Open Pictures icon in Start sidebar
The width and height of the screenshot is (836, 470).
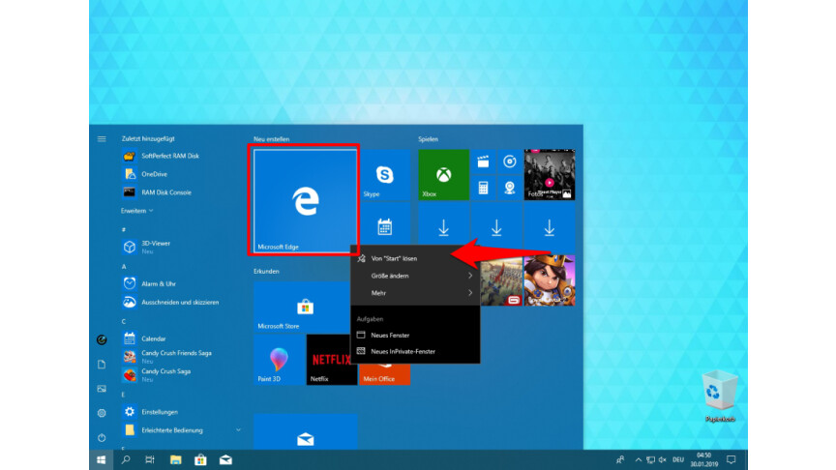pyautogui.click(x=102, y=389)
